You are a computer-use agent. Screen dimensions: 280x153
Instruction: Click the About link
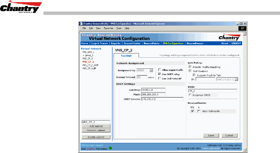(x=225, y=43)
